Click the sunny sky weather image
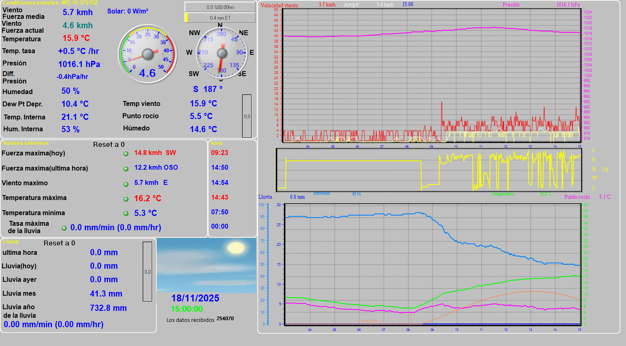This screenshot has width=626, height=346. coord(206,265)
